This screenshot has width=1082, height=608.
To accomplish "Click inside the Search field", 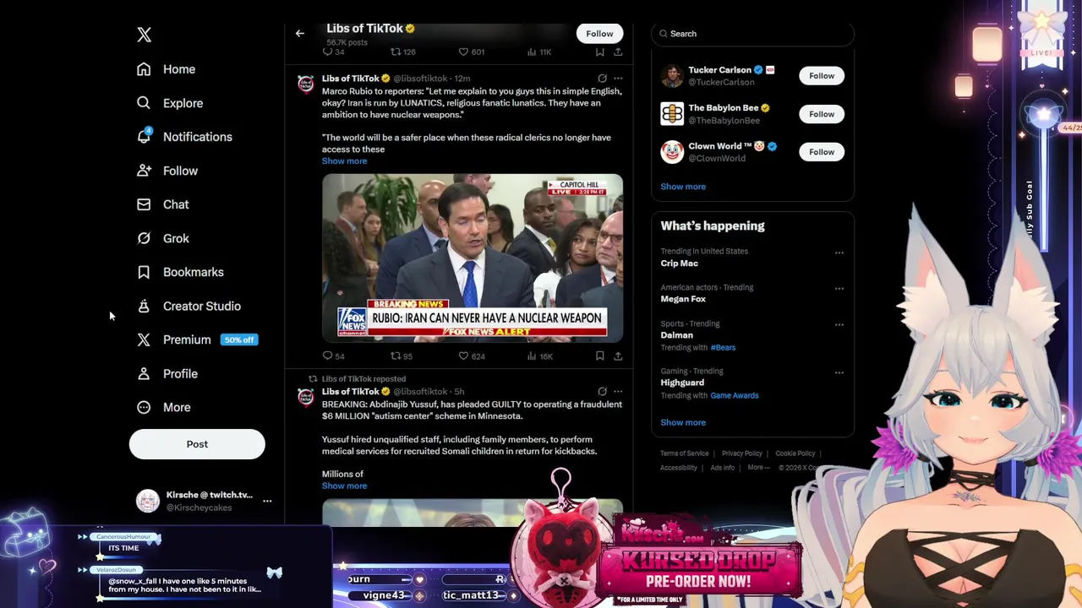I will pyautogui.click(x=752, y=34).
